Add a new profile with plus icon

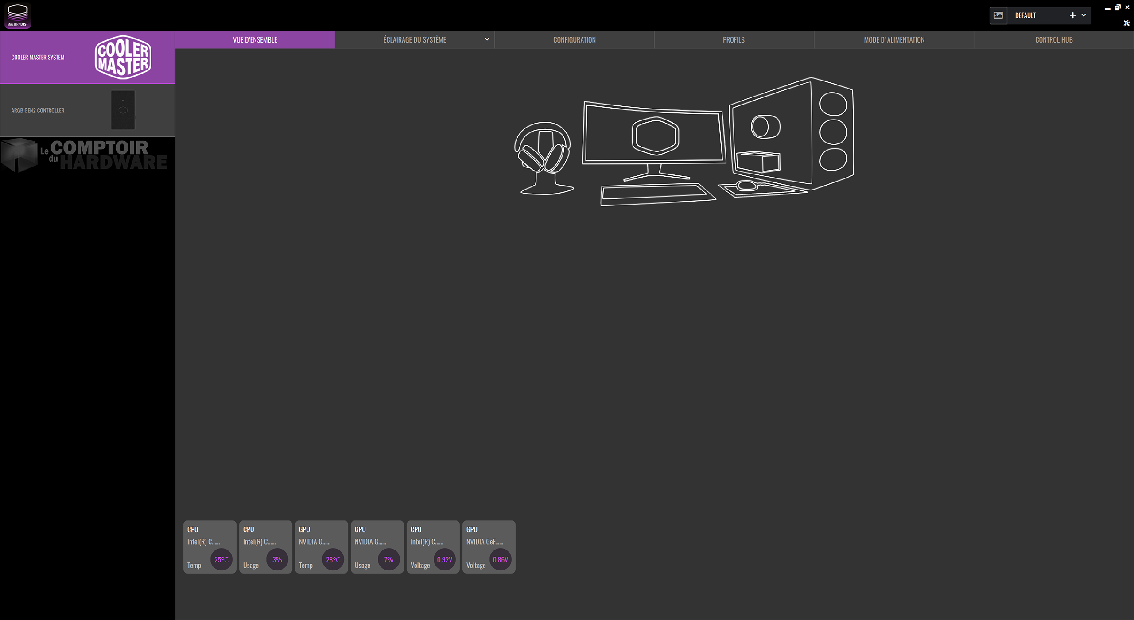pos(1072,15)
